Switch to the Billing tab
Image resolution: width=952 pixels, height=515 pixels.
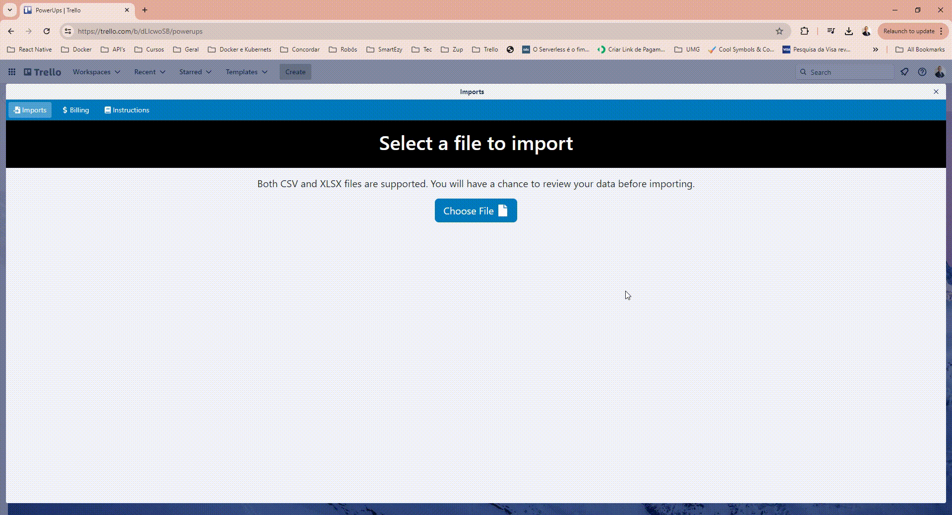coord(75,110)
